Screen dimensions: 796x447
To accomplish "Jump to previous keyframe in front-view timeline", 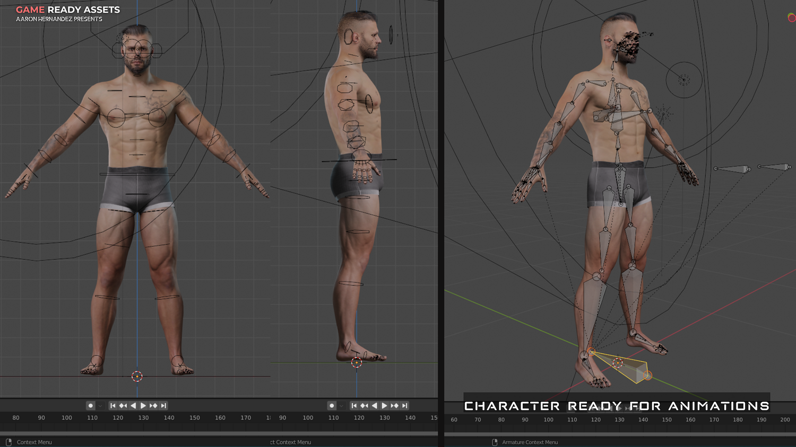I will [123, 406].
